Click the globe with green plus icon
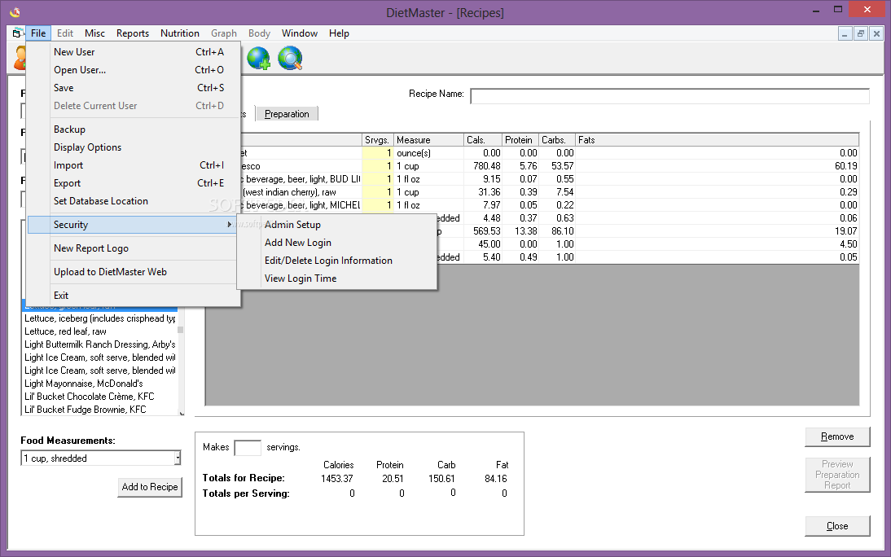 pos(258,58)
